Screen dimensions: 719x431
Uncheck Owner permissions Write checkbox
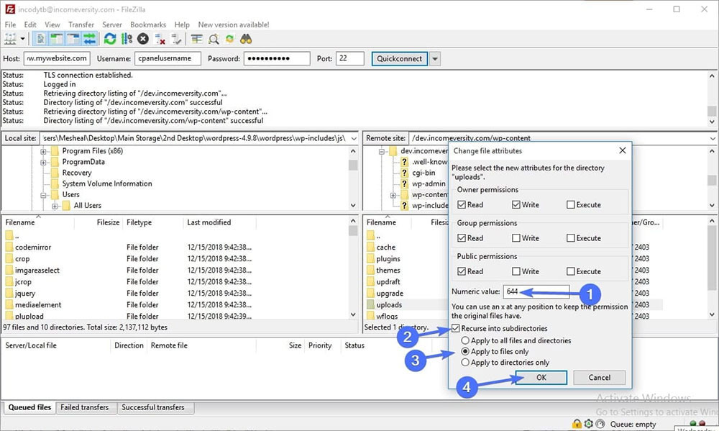[x=516, y=205]
